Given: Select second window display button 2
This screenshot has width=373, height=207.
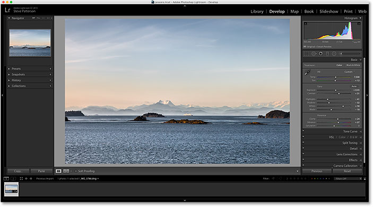Looking at the screenshot, I should (13, 178).
